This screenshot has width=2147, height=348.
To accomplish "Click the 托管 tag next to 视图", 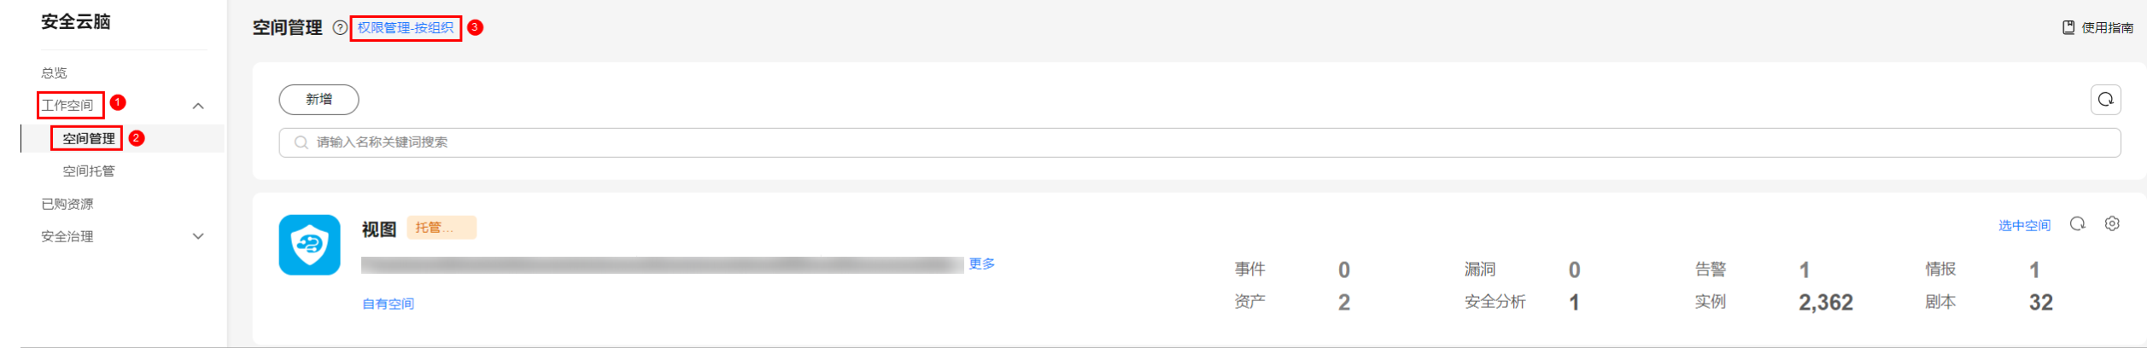I will click(442, 228).
